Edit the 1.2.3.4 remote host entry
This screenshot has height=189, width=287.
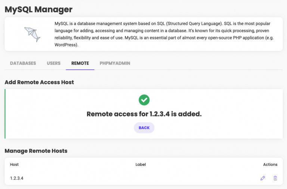coord(263,178)
